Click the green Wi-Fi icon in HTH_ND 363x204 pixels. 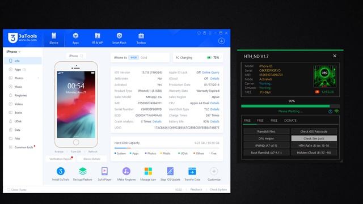click(336, 111)
